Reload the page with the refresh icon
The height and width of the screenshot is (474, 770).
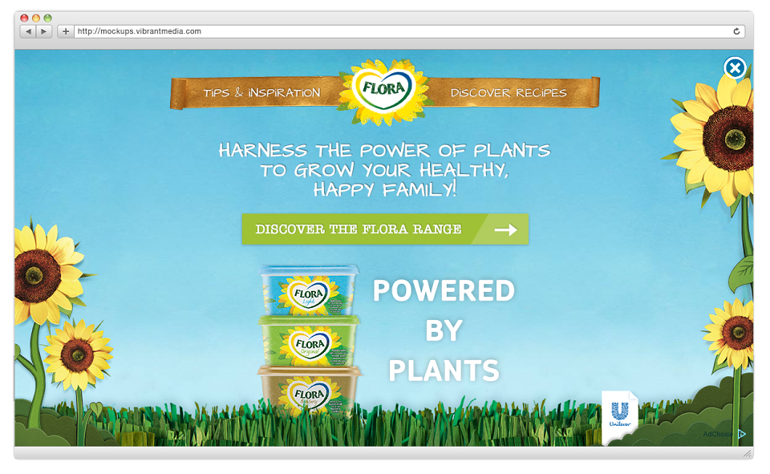coord(736,31)
